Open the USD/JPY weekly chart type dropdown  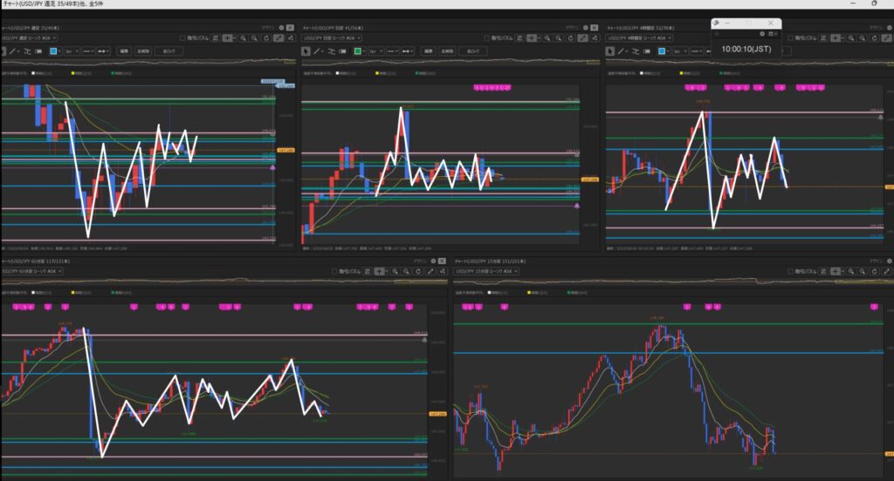(29, 38)
